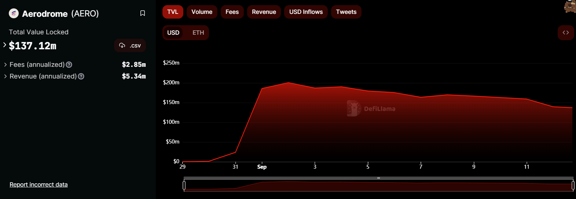Click the 31 date label on the x-axis
The image size is (576, 199).
coord(235,167)
